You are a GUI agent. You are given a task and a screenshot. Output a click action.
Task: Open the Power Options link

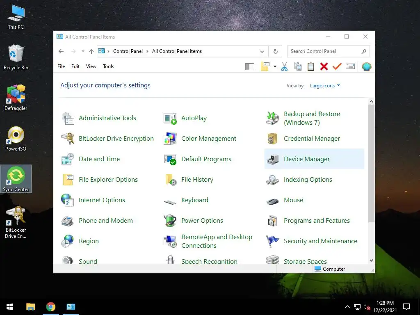pos(202,220)
